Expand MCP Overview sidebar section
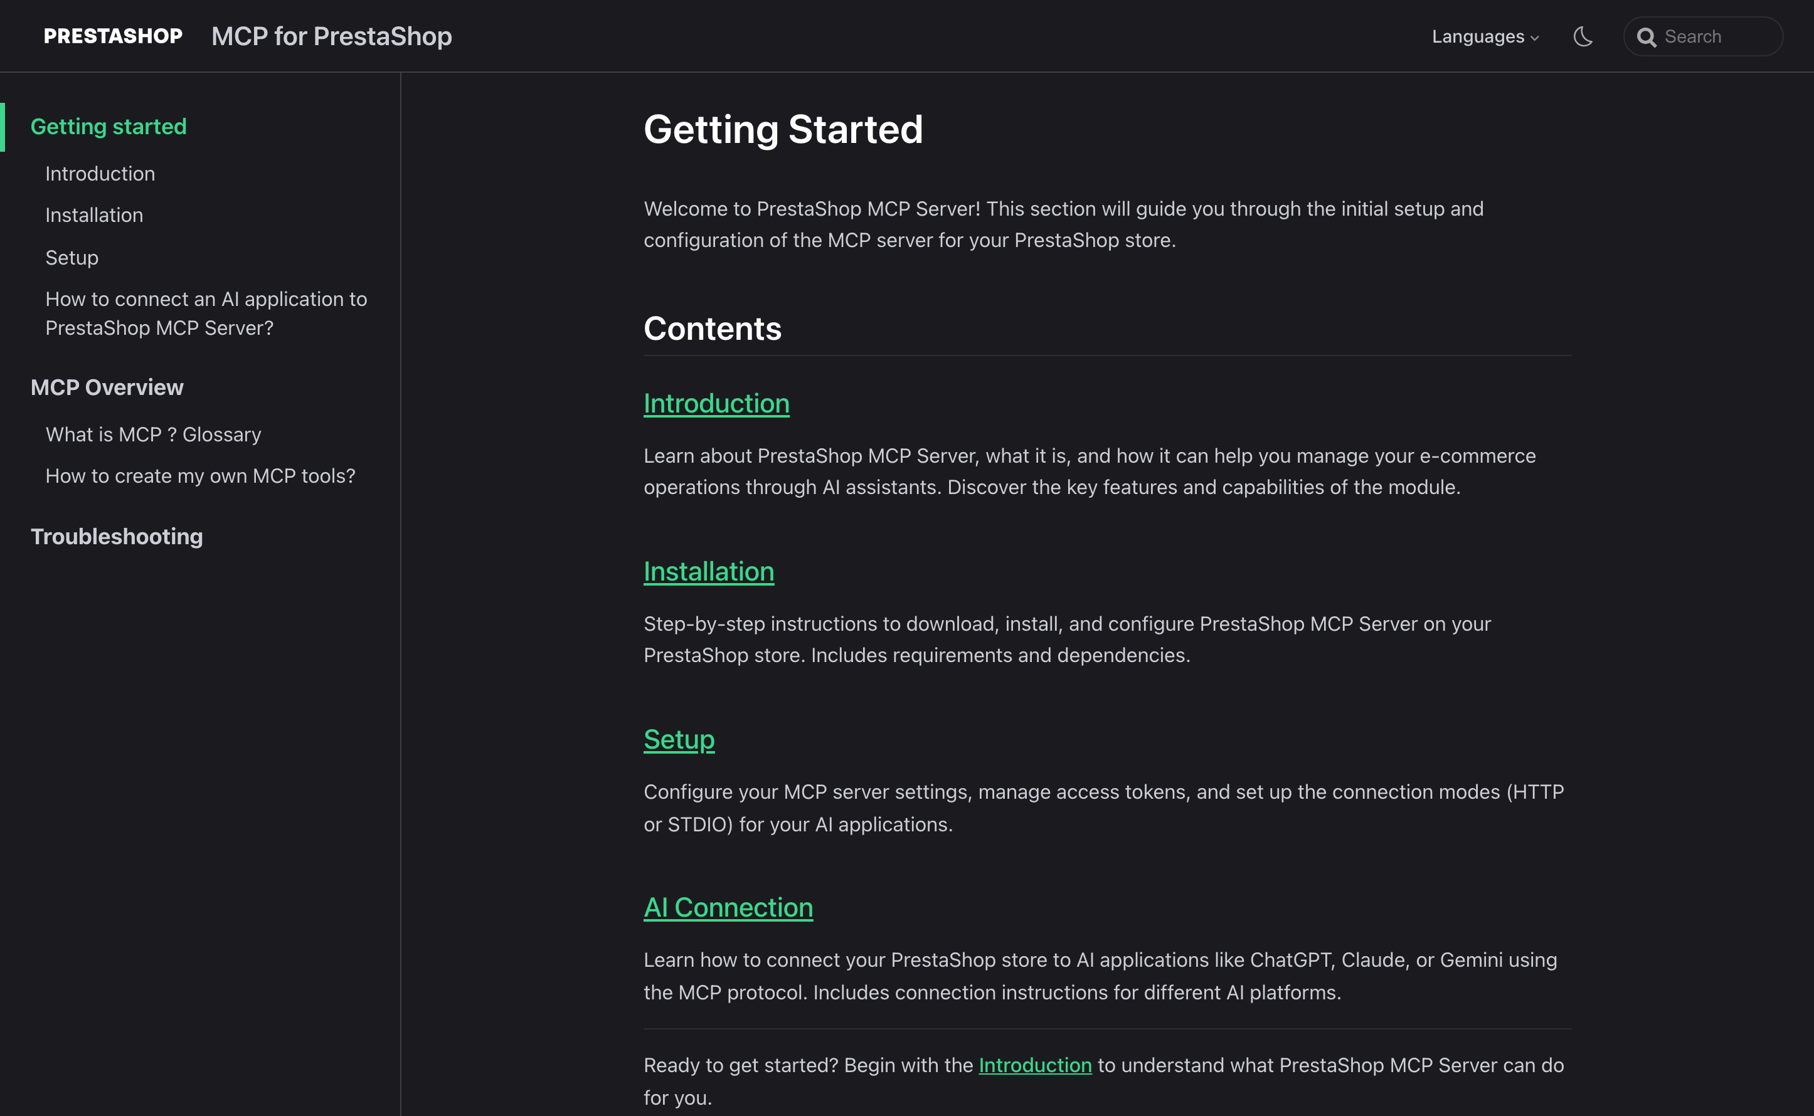The image size is (1814, 1116). [107, 387]
